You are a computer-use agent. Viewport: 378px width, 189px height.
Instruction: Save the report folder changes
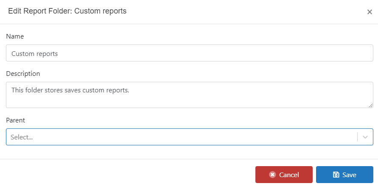tap(344, 175)
